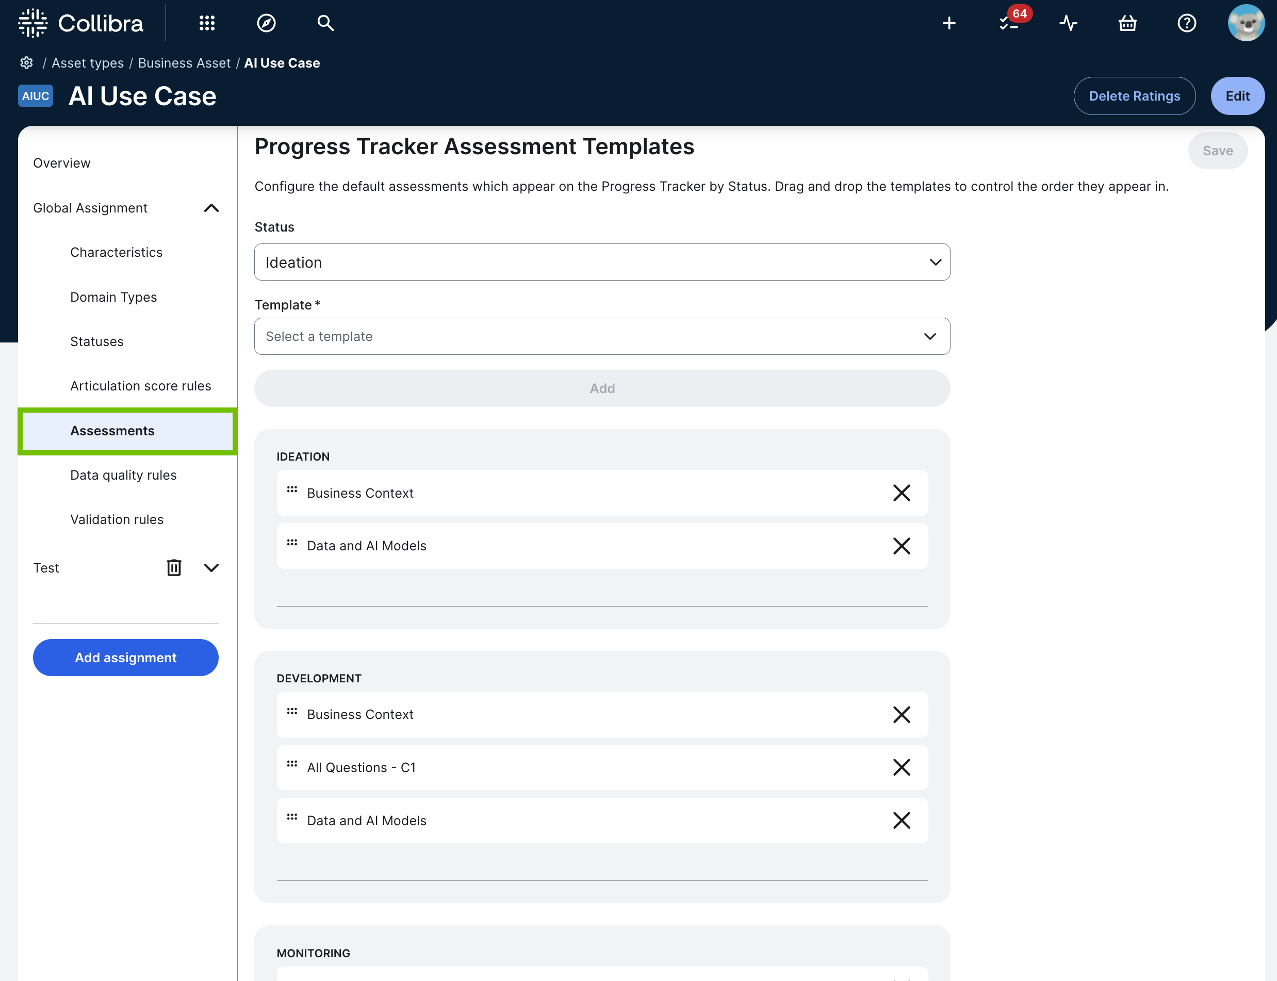Open the search magnifier icon
1277x981 pixels.
325,23
